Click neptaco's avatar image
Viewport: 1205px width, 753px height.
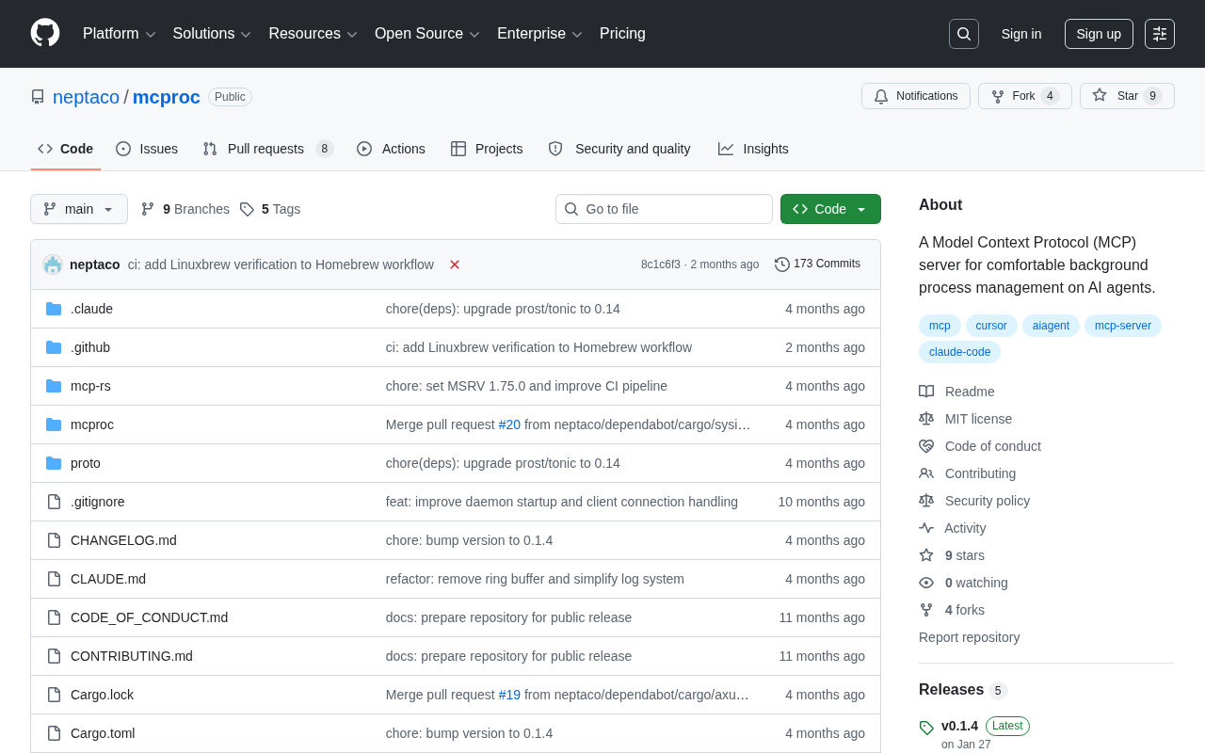[53, 264]
